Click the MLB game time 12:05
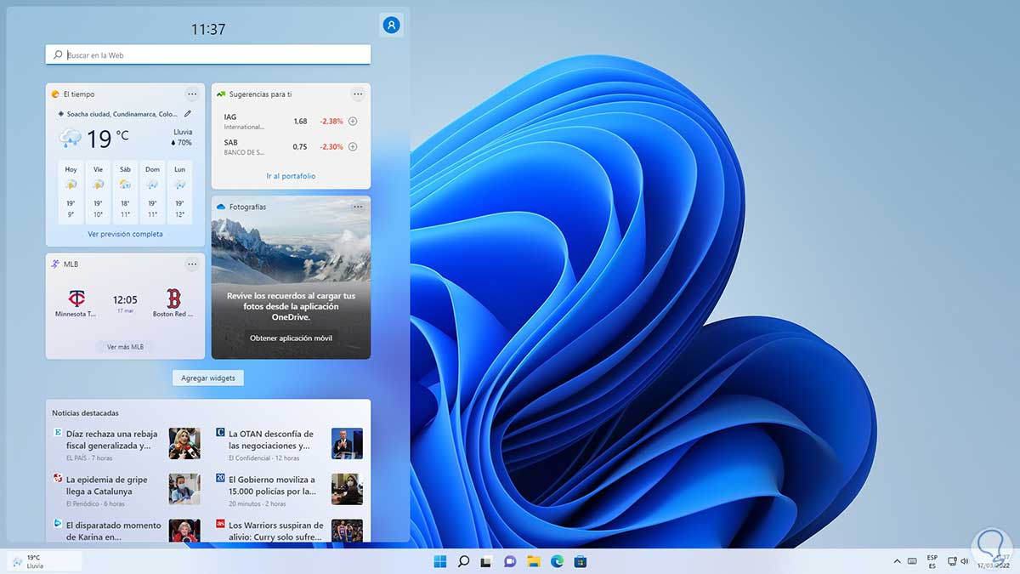Image resolution: width=1020 pixels, height=574 pixels. (125, 299)
